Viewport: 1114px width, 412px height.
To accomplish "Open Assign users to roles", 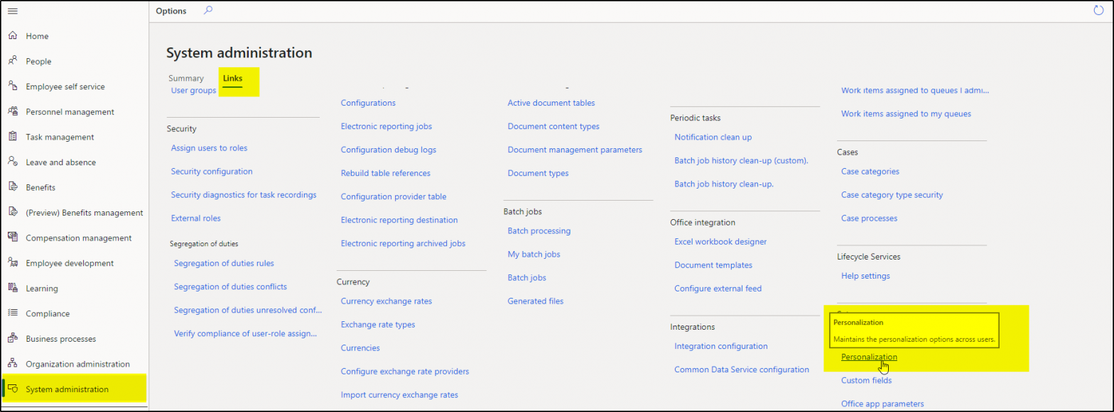I will [209, 148].
